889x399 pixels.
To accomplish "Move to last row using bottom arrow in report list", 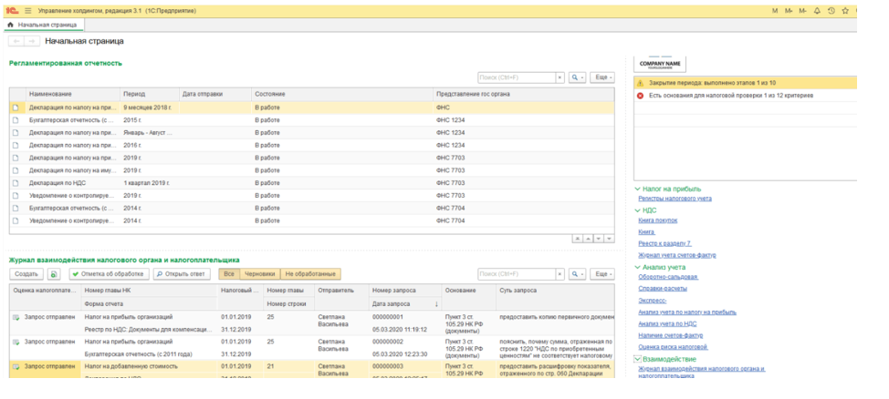I will (x=610, y=239).
